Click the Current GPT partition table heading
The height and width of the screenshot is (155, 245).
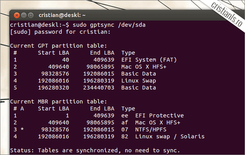click(x=58, y=46)
